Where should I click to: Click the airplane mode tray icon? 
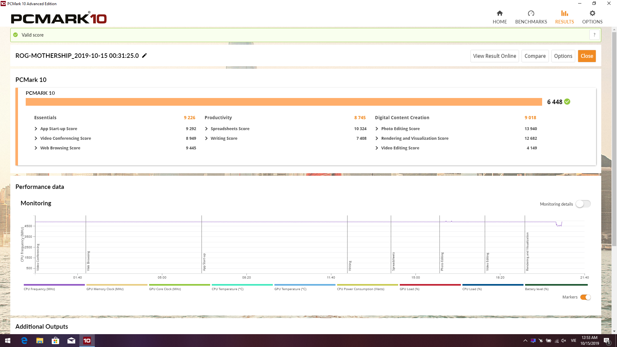point(541,341)
